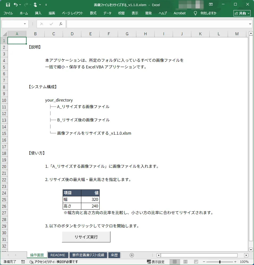Expand the formula bar chevron
This screenshot has height=265, width=254.
(x=250, y=24)
